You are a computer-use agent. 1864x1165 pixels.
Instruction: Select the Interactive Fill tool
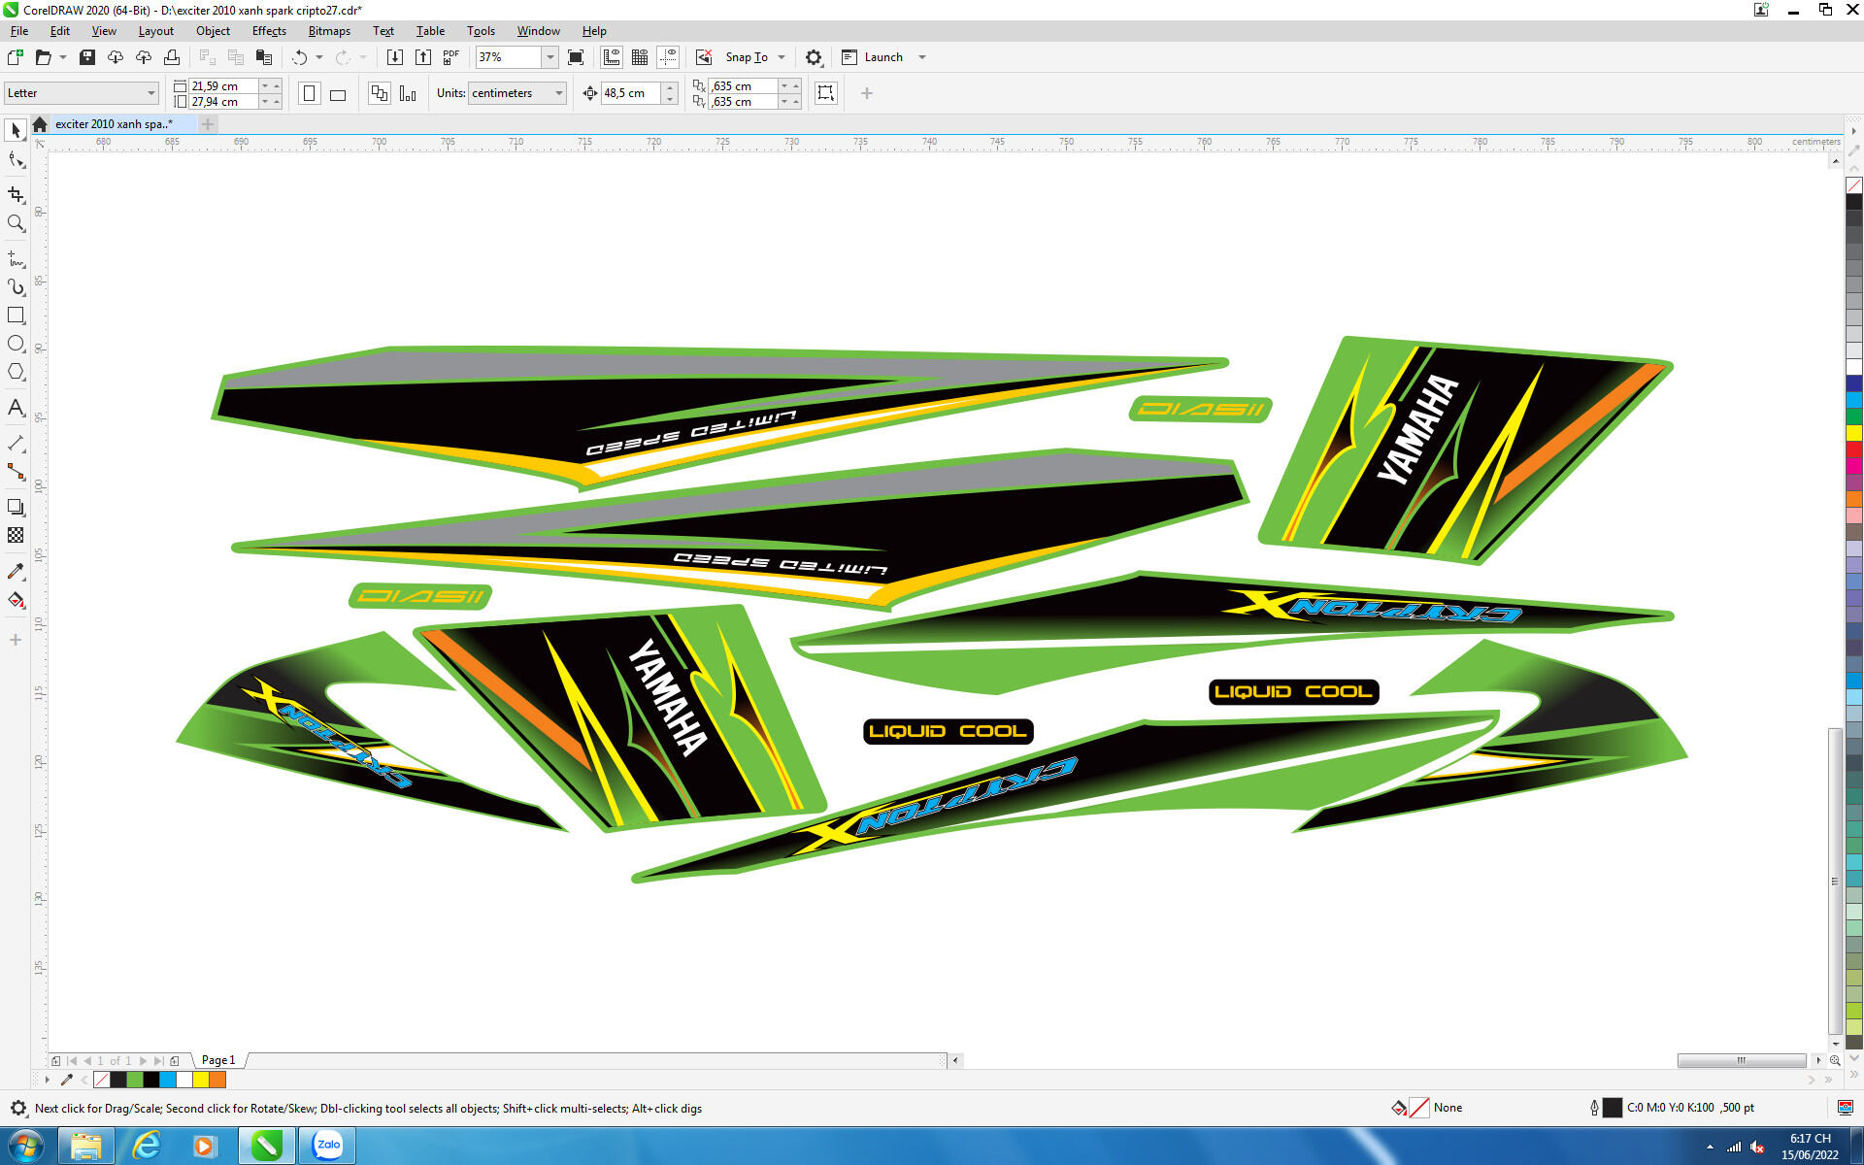pyautogui.click(x=16, y=600)
